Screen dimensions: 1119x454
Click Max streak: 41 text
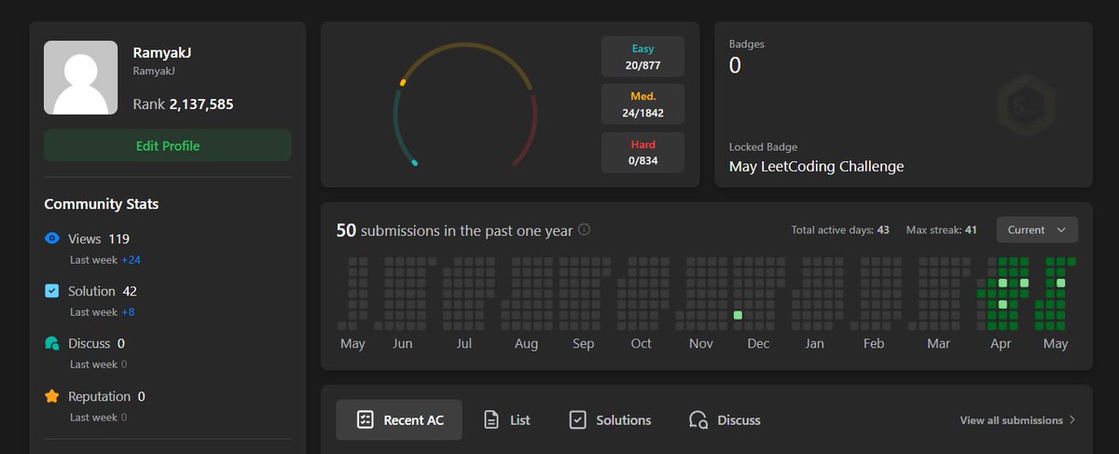[x=941, y=230]
